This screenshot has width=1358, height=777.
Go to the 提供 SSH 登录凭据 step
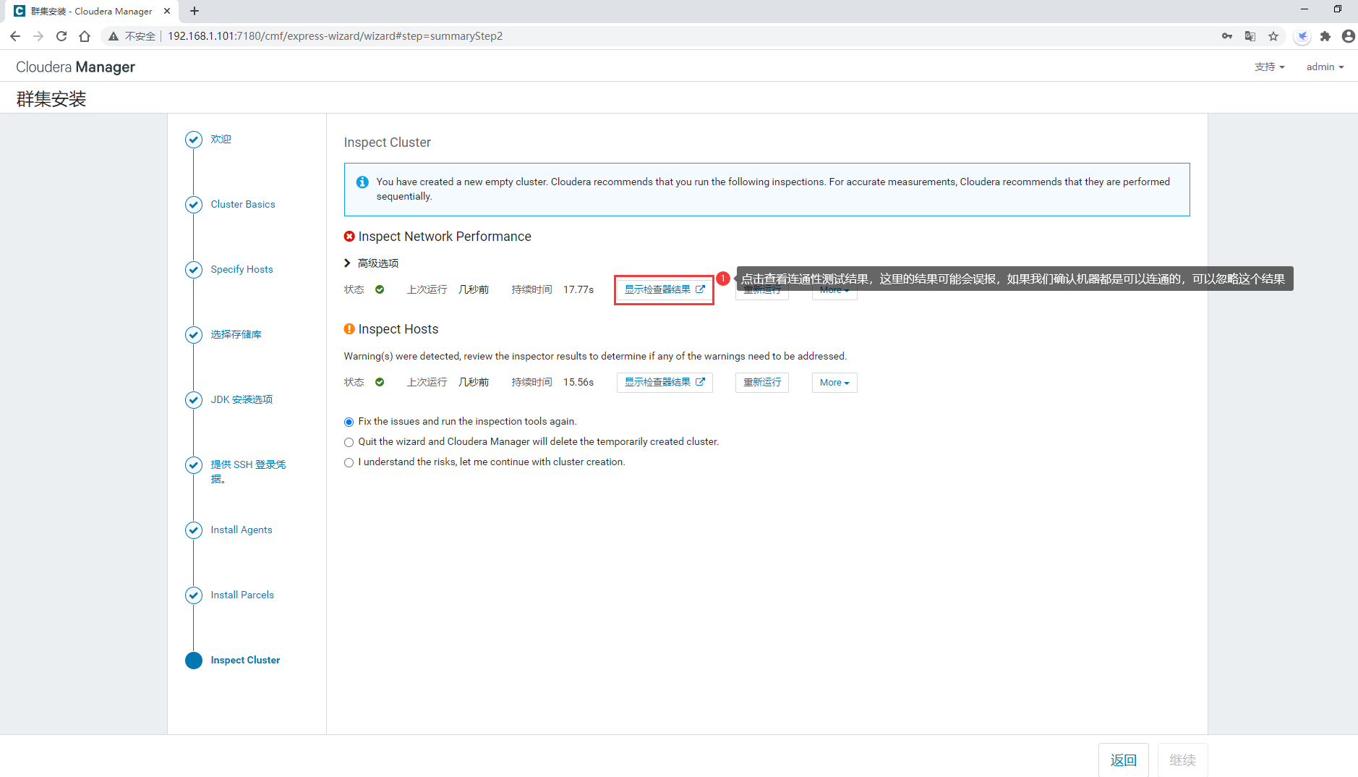point(248,471)
